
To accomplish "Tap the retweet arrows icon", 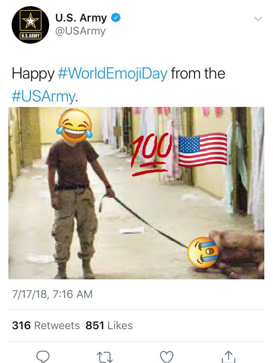I will coord(104,357).
